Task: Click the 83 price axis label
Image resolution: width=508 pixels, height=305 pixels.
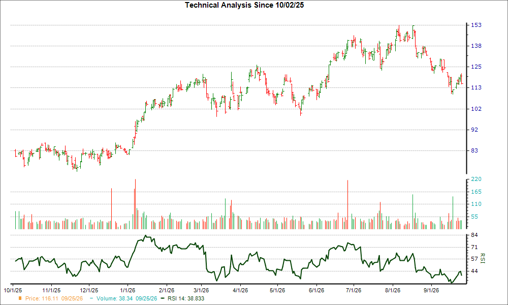Action: 474,150
